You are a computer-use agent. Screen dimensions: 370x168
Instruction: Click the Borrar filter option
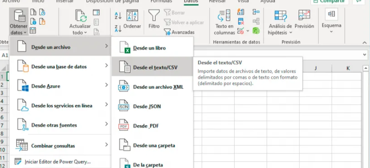click(175, 13)
